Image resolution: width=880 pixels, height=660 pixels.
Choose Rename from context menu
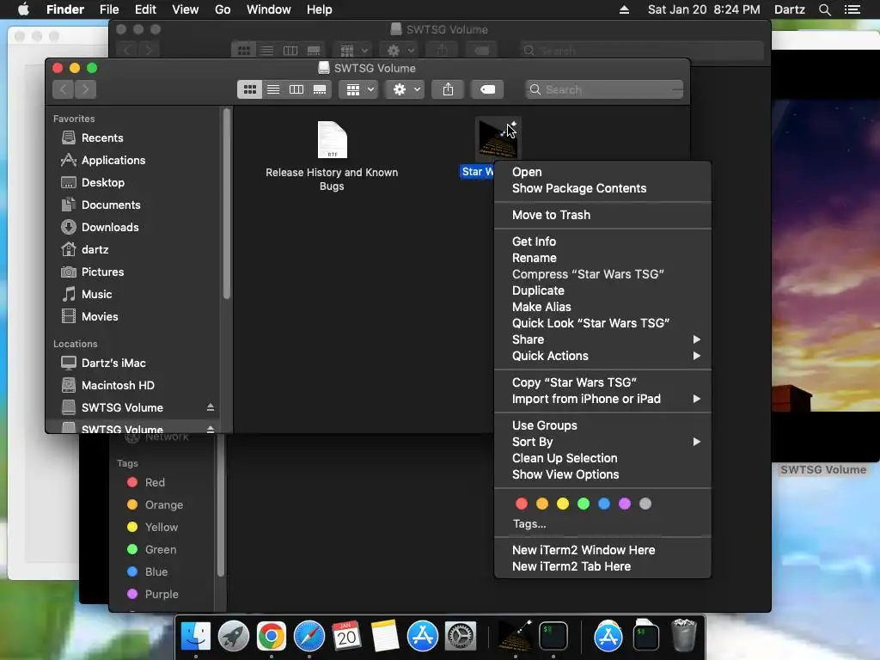pyautogui.click(x=602, y=258)
